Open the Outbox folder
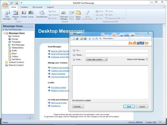Viewport: 167px width, 125px height. 15,56
